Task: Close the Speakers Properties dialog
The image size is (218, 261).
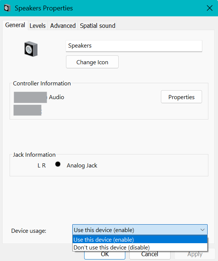Action: coord(209,8)
